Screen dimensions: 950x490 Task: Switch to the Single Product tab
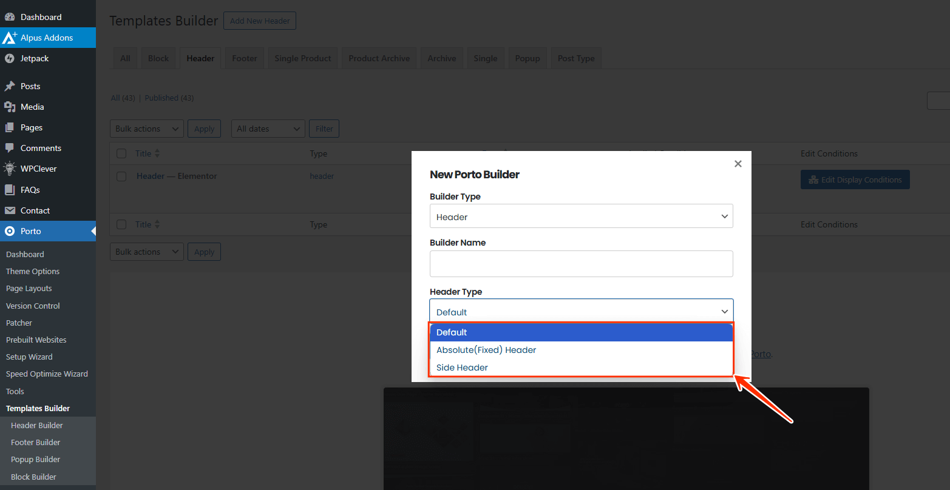pos(303,58)
